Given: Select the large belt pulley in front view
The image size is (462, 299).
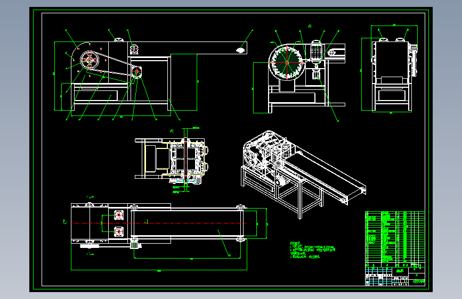Looking at the screenshot, I should click(x=90, y=60).
